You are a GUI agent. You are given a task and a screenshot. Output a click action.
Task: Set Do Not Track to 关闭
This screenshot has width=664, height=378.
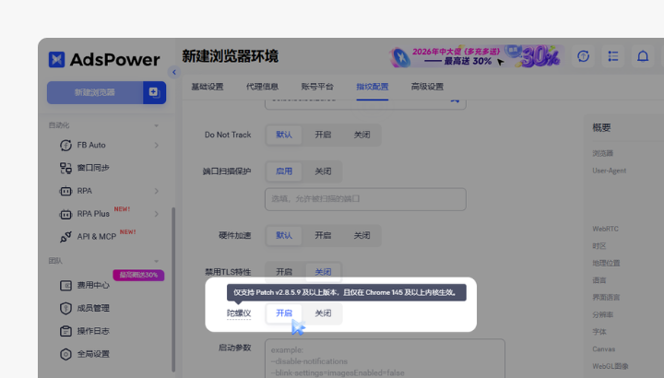(x=362, y=135)
